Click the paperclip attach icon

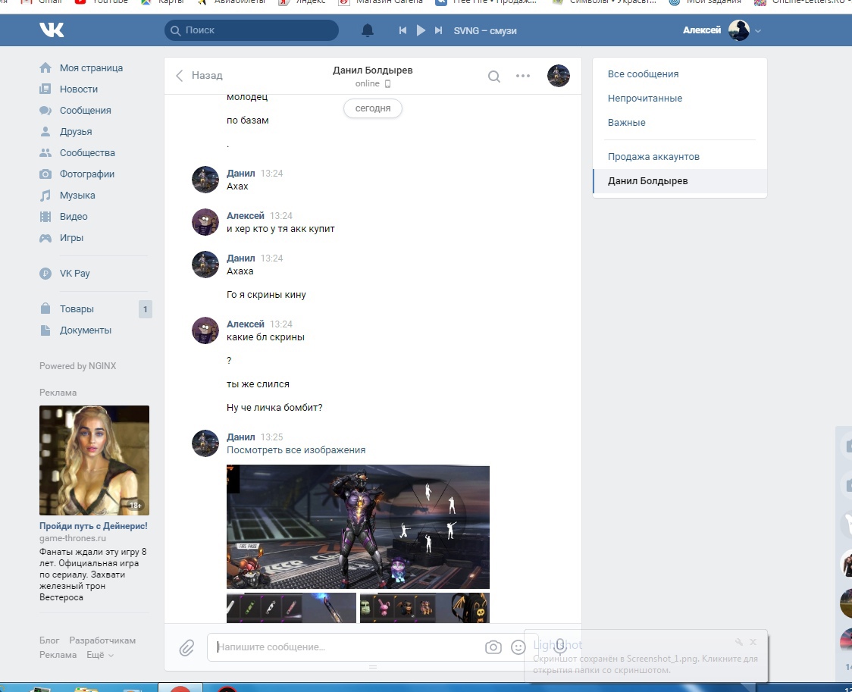[186, 647]
